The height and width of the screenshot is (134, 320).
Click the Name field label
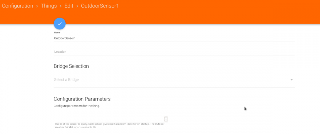(57, 33)
